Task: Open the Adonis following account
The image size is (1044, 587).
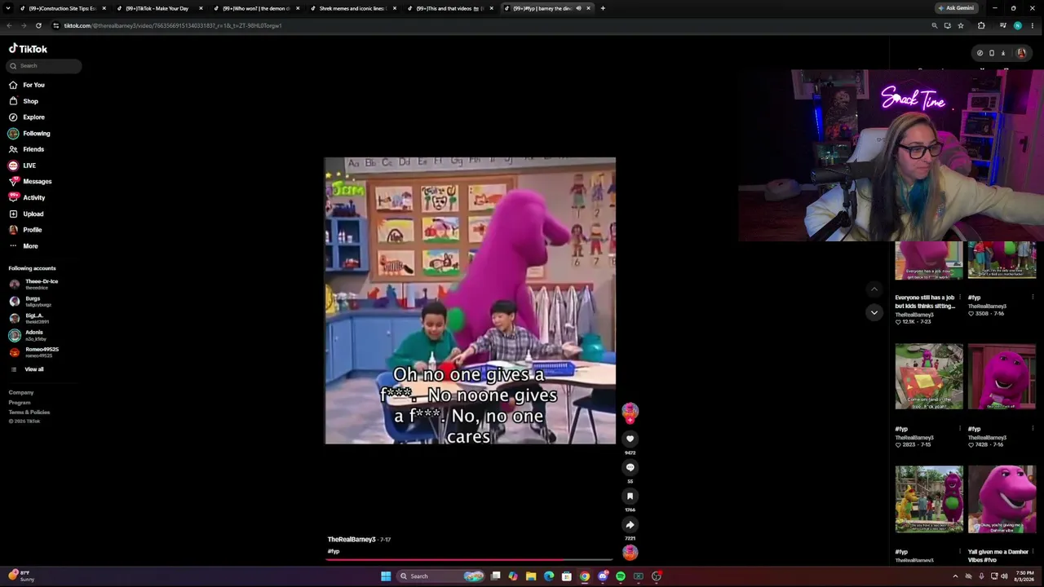Action: click(27, 335)
